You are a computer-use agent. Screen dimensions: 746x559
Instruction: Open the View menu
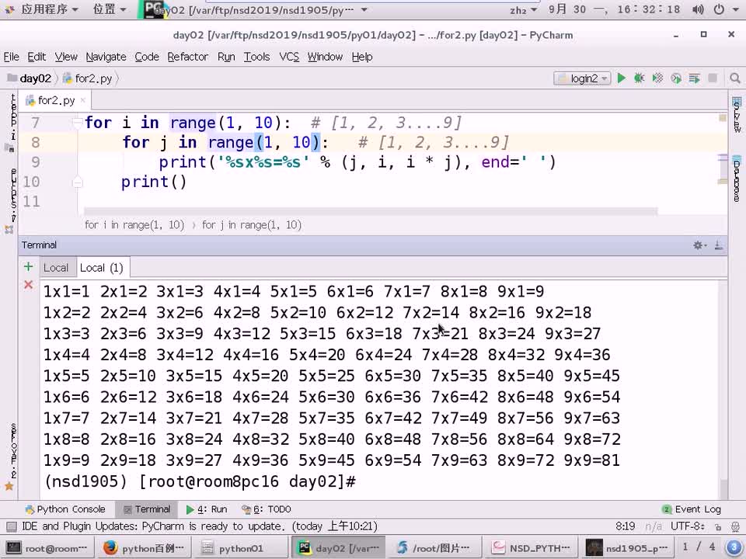(66, 57)
